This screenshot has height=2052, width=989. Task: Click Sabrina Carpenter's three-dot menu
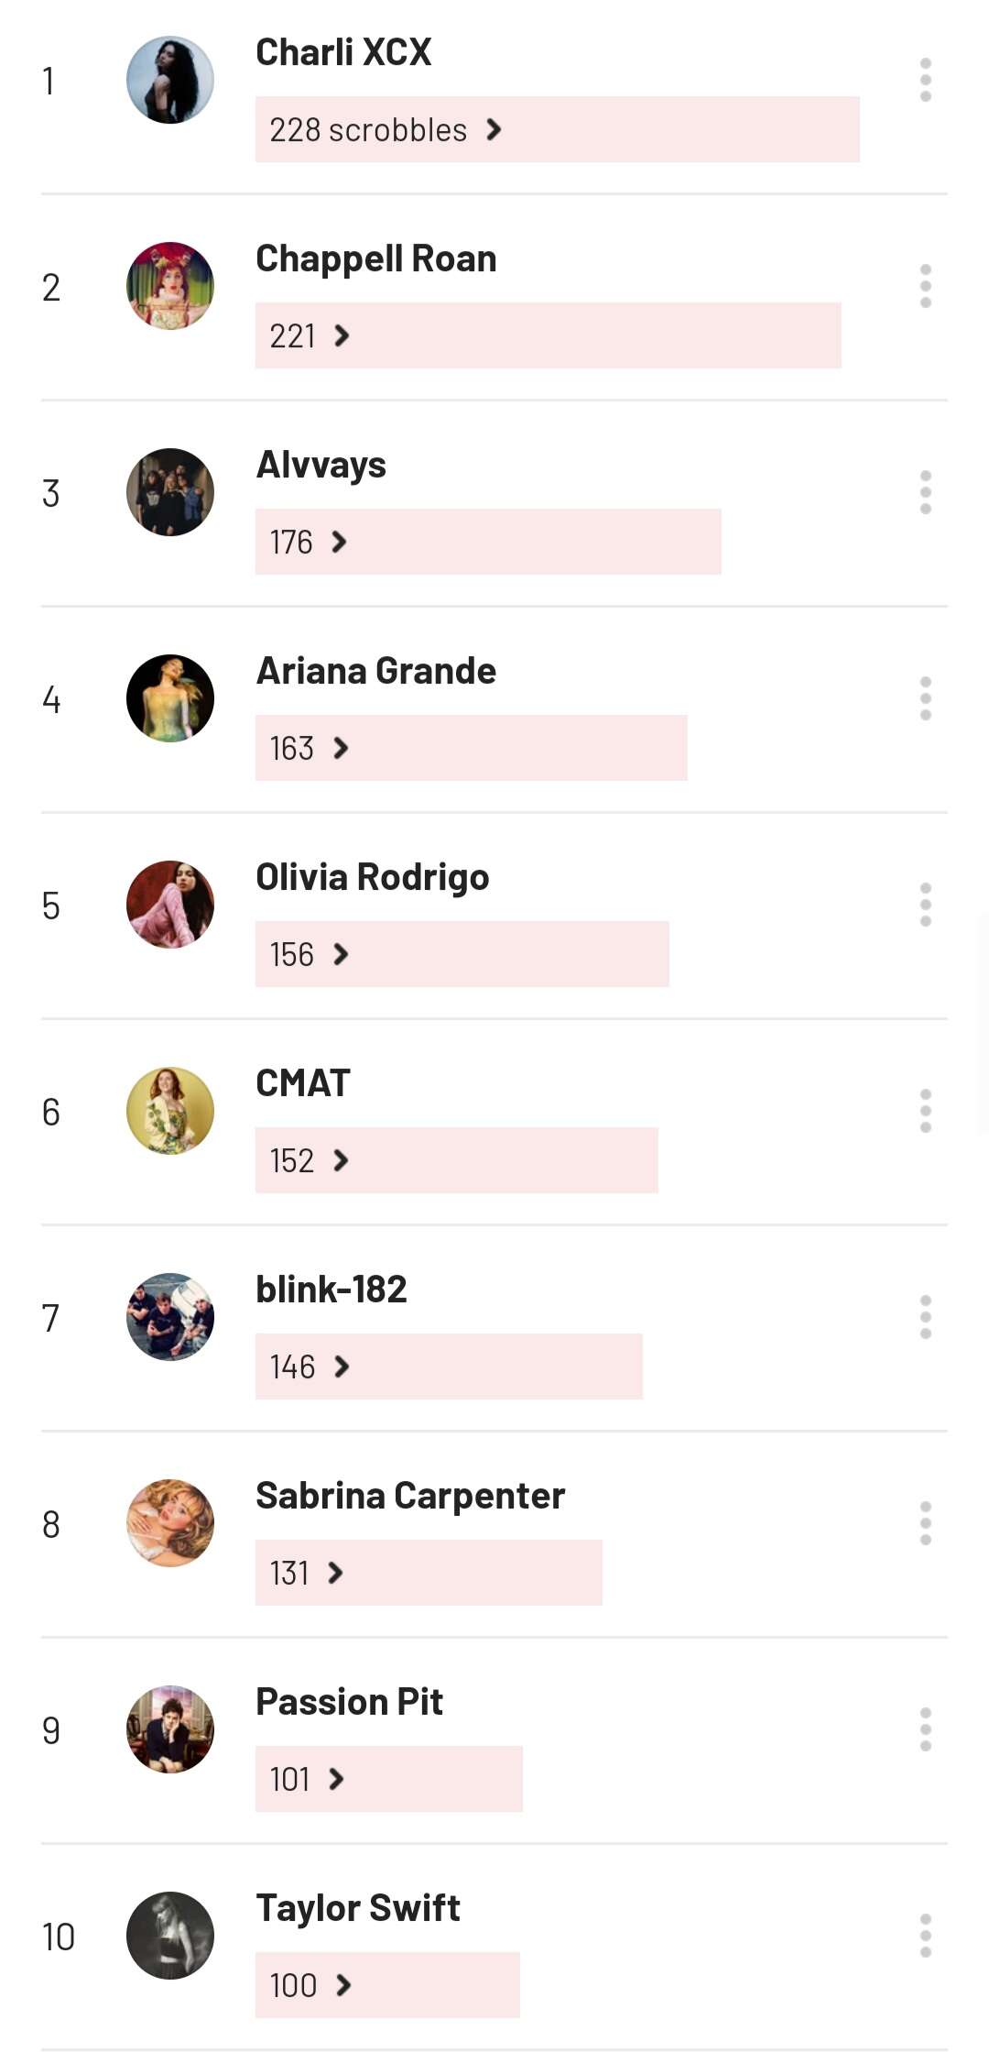pyautogui.click(x=925, y=1523)
